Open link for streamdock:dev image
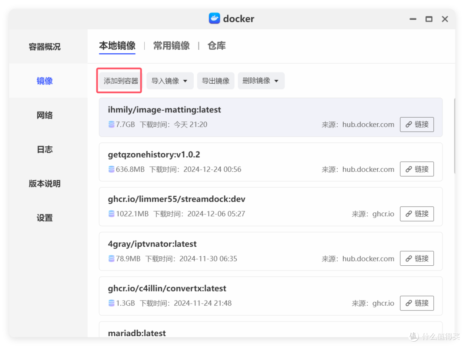Viewport: 464px width, 346px height. point(417,214)
